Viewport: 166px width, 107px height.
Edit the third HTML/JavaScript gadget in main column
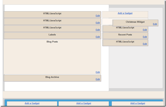(98, 30)
